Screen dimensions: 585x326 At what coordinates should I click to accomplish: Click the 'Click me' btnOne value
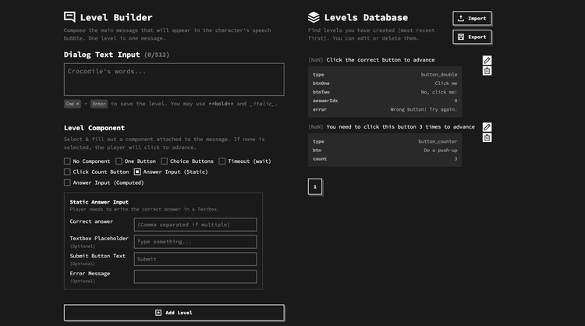tap(446, 83)
